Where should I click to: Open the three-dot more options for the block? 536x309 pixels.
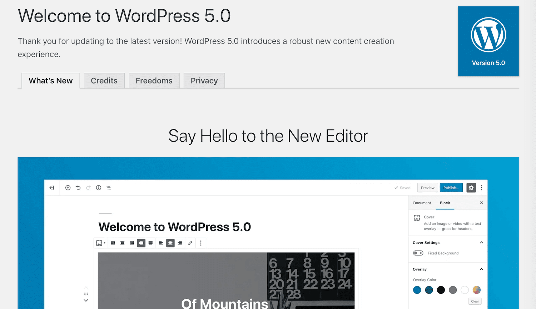point(201,243)
